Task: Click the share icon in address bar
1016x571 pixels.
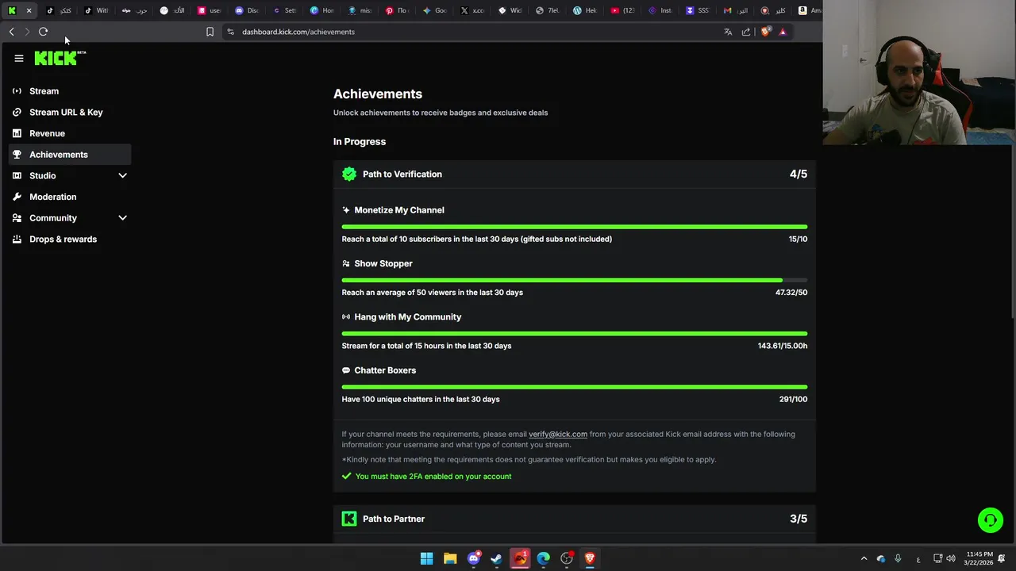Action: [x=746, y=32]
